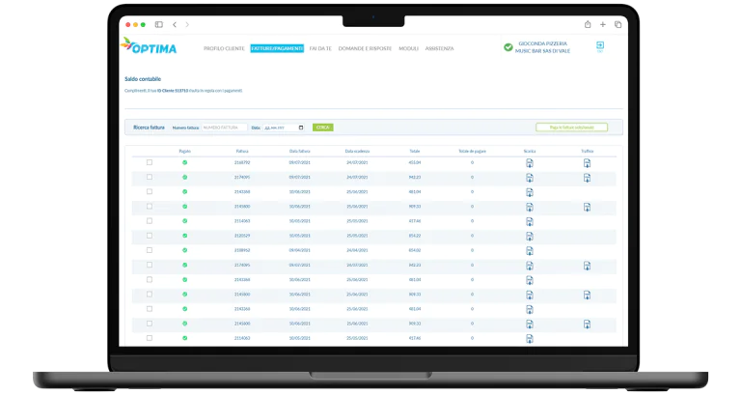This screenshot has height=395, width=741.
Task: Download the invoice file for fattura 2108952
Action: pos(530,251)
